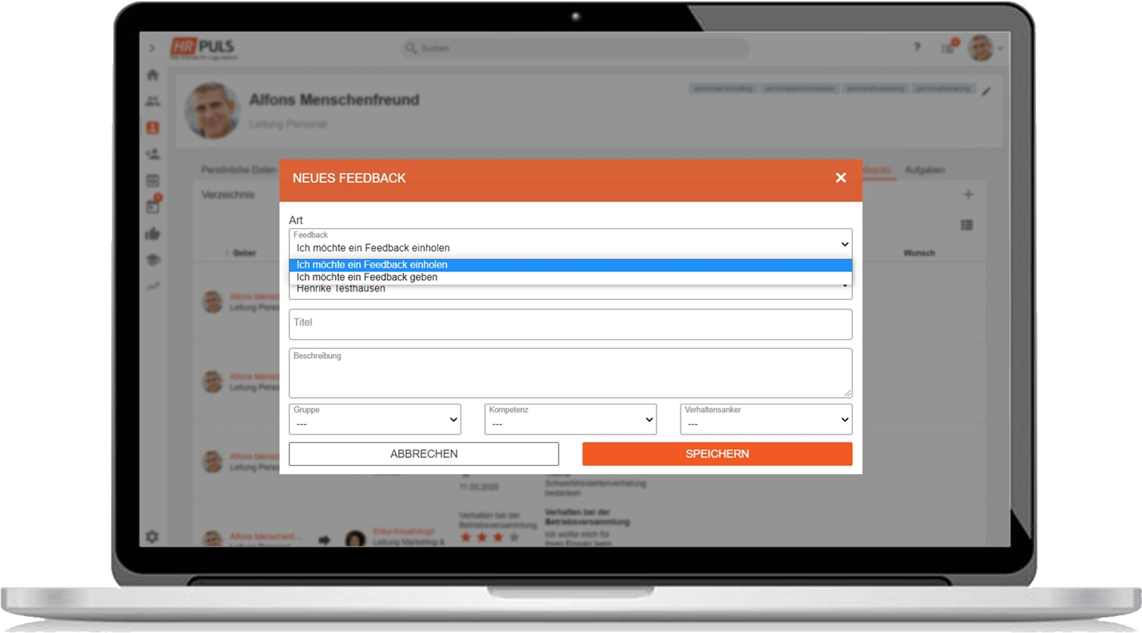This screenshot has height=633, width=1142.
Task: Click the graduation cap sidebar icon
Action: pos(153,260)
